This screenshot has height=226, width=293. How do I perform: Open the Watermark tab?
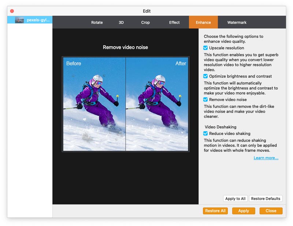(237, 22)
